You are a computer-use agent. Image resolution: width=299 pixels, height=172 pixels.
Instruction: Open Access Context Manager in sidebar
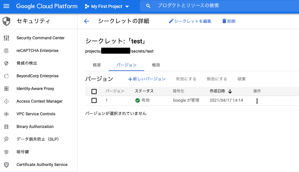pos(39,101)
